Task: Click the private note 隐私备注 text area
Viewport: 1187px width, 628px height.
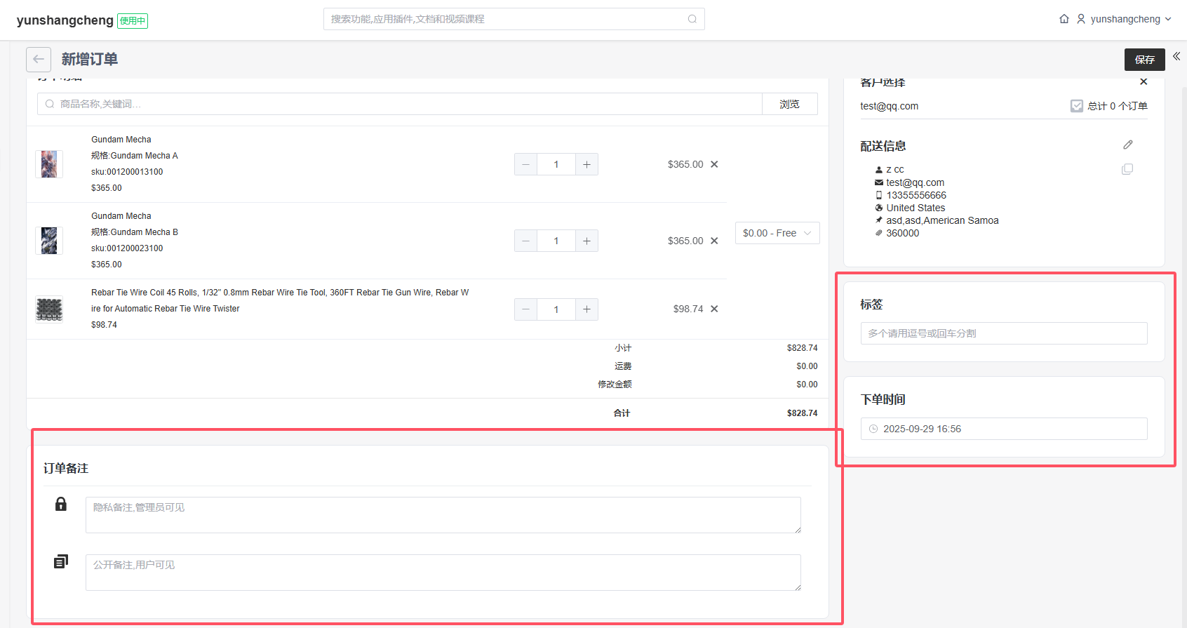Action: pyautogui.click(x=443, y=515)
